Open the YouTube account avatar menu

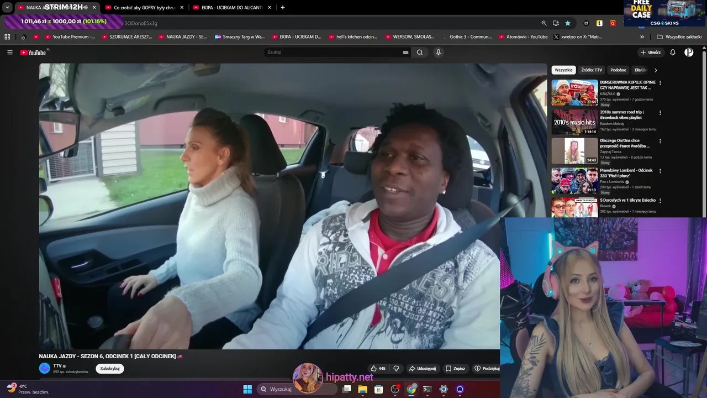click(689, 53)
